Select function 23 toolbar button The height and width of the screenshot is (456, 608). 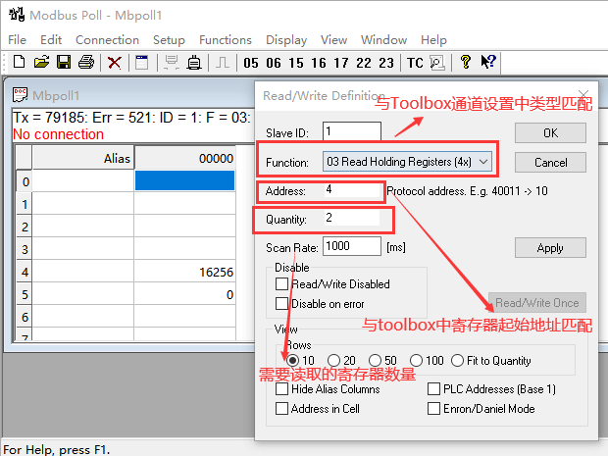coord(386,63)
